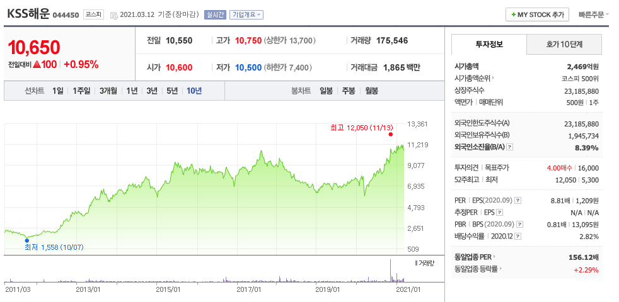Select the 1주일 line chart range
Viewport: 619px width, 302px height.
tap(81, 91)
